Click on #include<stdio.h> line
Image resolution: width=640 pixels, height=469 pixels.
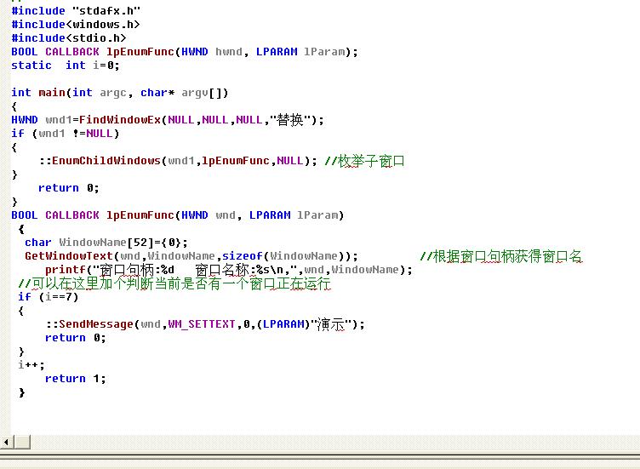tap(69, 38)
